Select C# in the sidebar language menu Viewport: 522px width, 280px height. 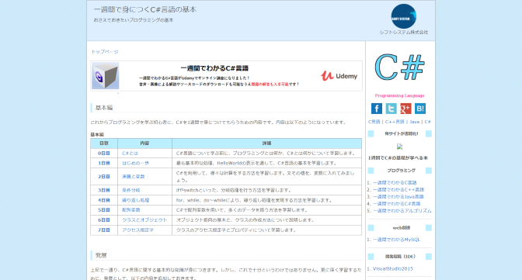(x=427, y=122)
